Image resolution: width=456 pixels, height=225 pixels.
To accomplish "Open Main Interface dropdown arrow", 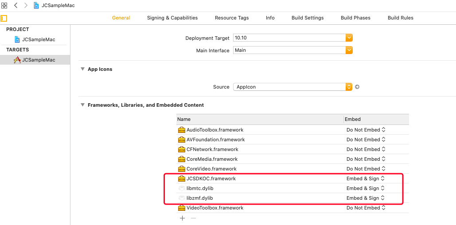I will coord(349,50).
